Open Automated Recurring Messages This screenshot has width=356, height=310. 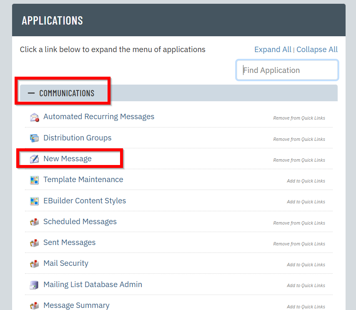(x=99, y=117)
